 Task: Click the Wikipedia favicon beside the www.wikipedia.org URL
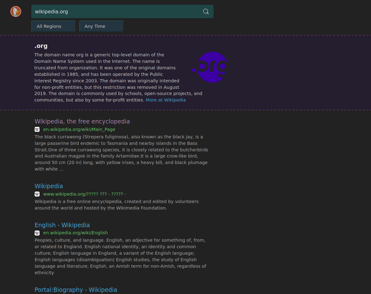[37, 194]
